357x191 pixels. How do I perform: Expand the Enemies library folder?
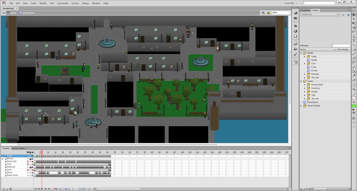[305, 74]
